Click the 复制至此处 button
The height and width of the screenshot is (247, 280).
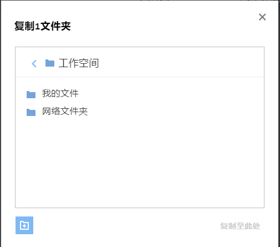[240, 226]
